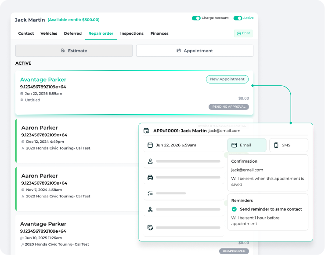Screen dimensions: 325x255
Task: Select the Appointment button
Action: tap(195, 51)
